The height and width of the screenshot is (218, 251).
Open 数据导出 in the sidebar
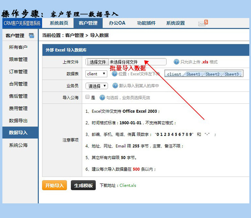point(18,121)
